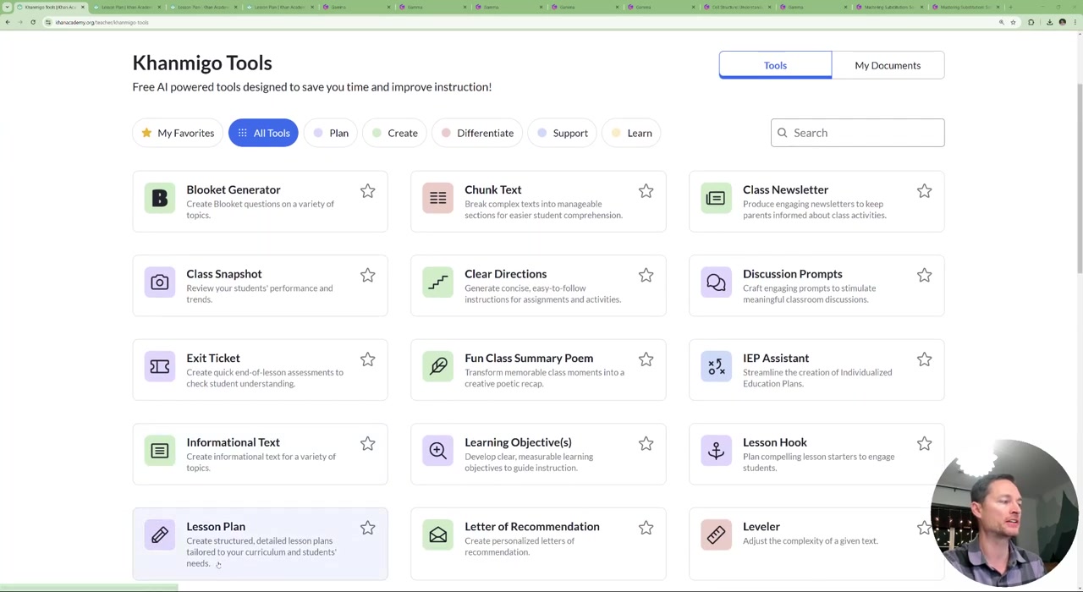Switch to the Tools tab
1083x592 pixels.
click(775, 65)
